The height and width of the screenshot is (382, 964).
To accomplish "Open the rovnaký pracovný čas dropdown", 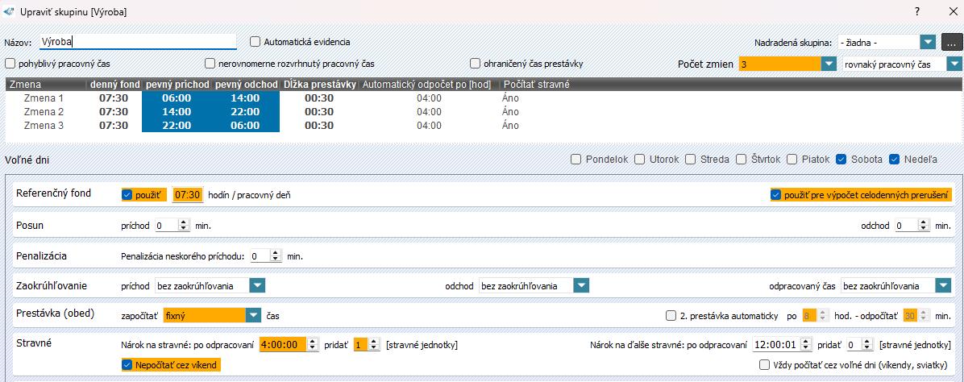I will click(x=954, y=64).
